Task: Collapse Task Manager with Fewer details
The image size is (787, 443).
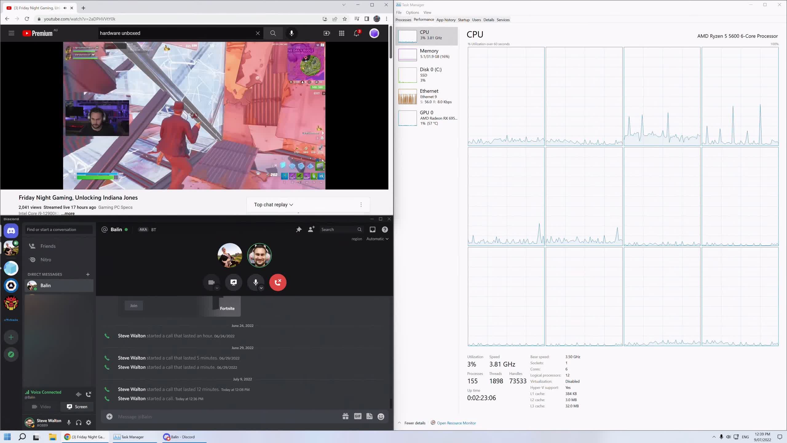Action: [412, 423]
